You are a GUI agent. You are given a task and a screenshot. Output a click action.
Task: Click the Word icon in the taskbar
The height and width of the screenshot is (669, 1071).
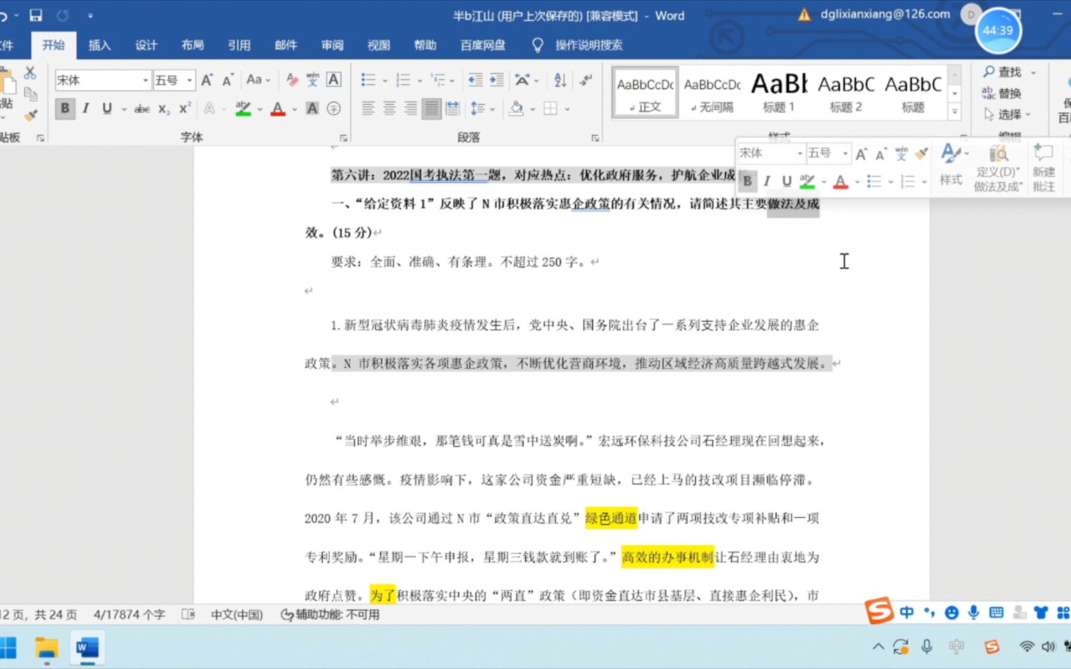point(87,649)
